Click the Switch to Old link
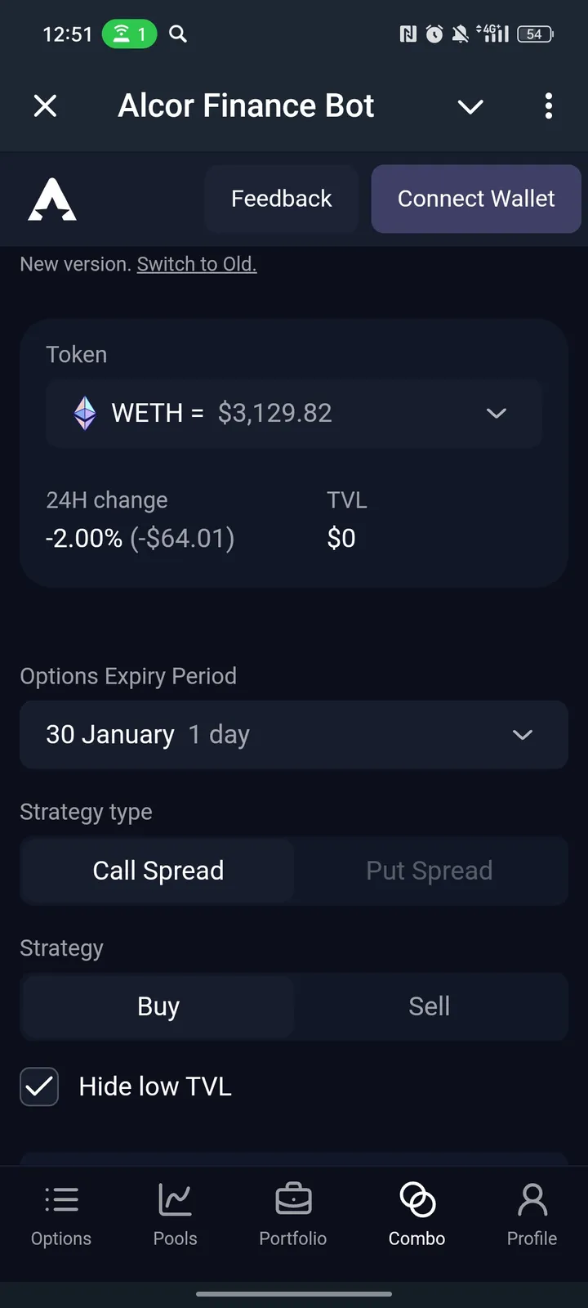 [197, 264]
